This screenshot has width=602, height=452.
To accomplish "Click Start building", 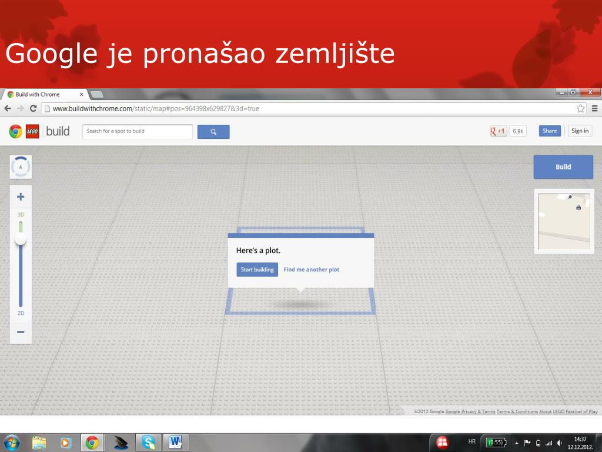I will pos(257,270).
